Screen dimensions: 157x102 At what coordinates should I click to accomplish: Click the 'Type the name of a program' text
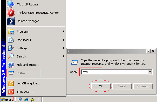[x=114, y=62]
